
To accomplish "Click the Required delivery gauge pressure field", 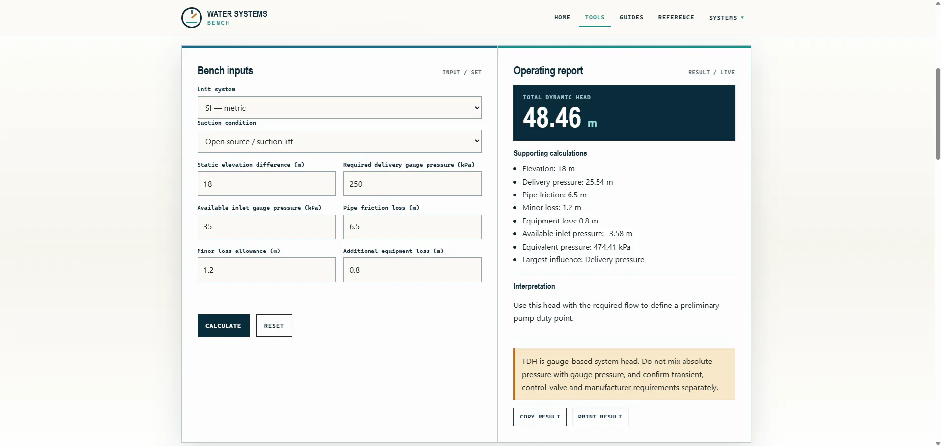I will point(412,184).
